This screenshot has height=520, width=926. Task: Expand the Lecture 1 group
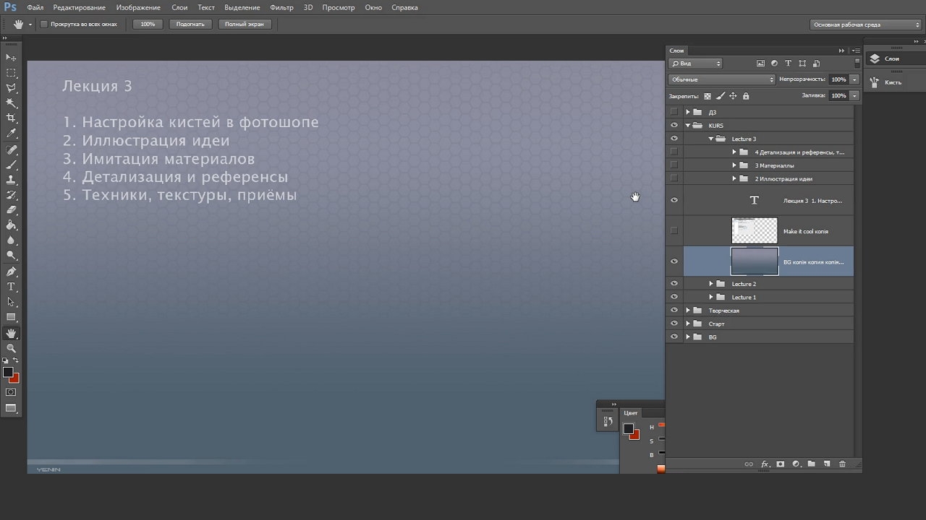[x=711, y=297]
